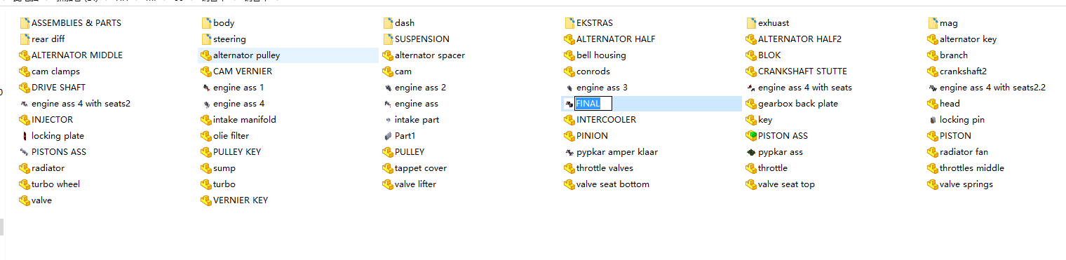The width and height of the screenshot is (1066, 260).
Task: Click the cam clamps file name
Action: pos(55,71)
